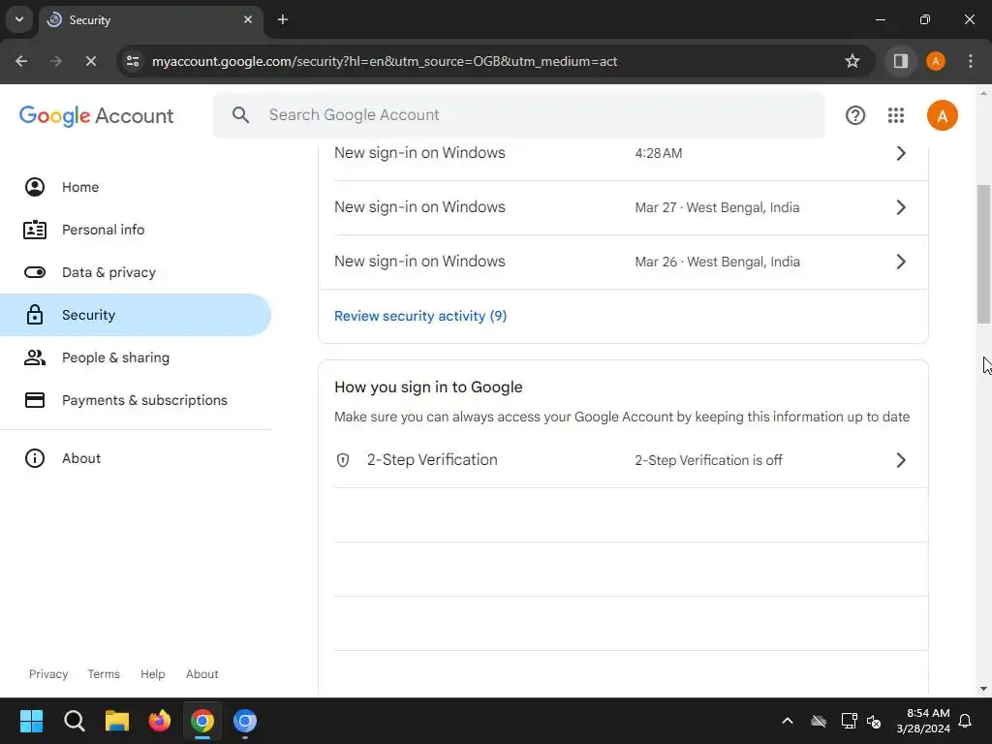Click the OneDrive cloud tray icon

coord(819,721)
